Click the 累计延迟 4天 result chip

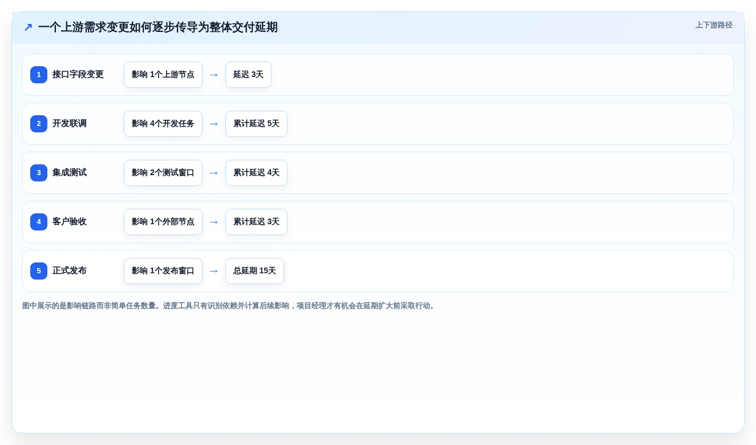pos(256,173)
